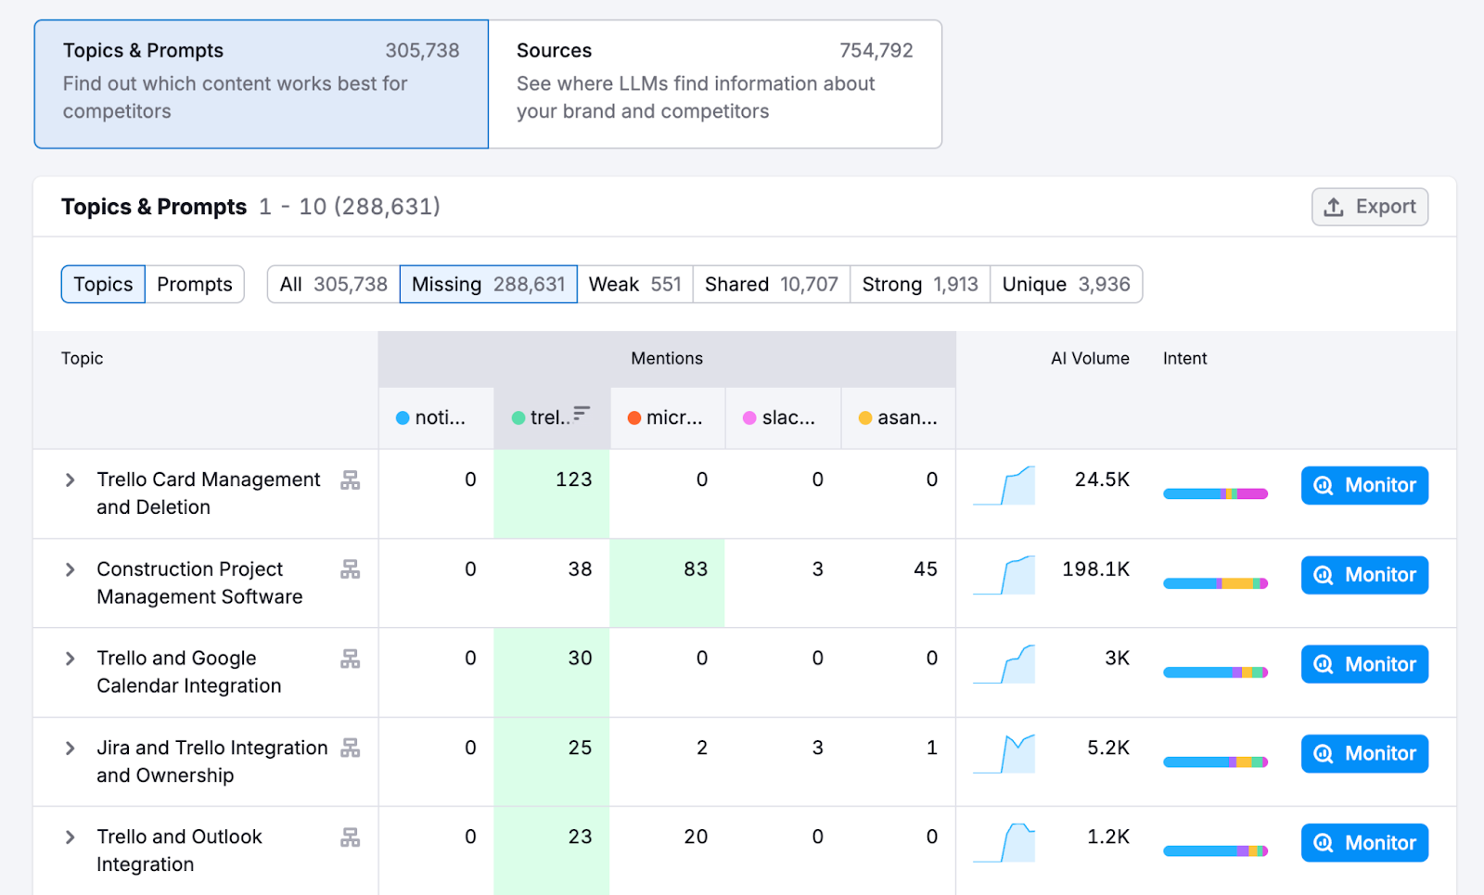The width and height of the screenshot is (1484, 895).
Task: Expand Trello and Outlook Integration row
Action: (70, 837)
